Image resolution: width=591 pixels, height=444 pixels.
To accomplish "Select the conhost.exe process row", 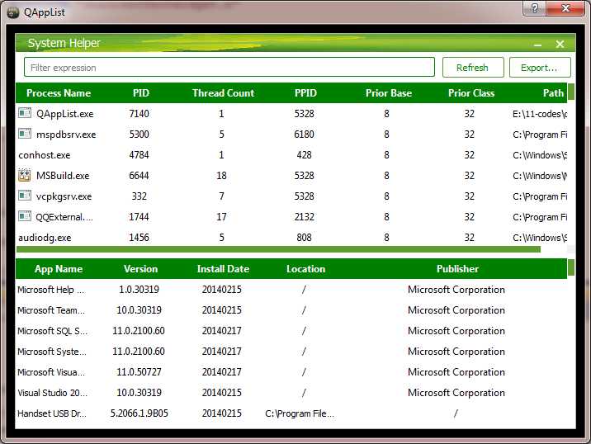I will click(291, 155).
